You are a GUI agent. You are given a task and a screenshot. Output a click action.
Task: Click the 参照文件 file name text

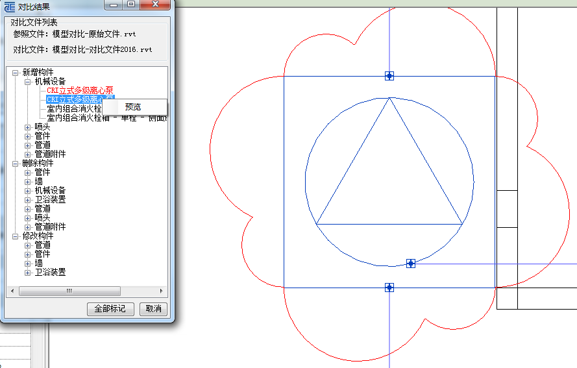(x=94, y=34)
